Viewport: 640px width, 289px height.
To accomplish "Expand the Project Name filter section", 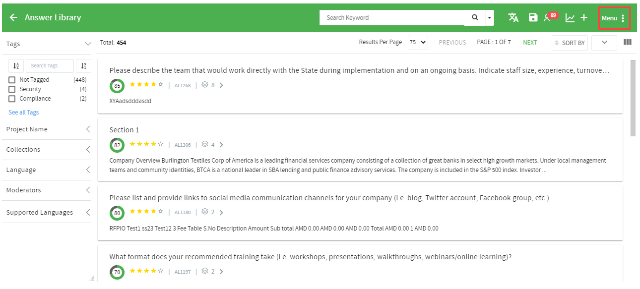I will tap(47, 129).
